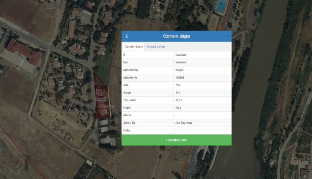Click the Diyarbakır value cell

(182, 55)
